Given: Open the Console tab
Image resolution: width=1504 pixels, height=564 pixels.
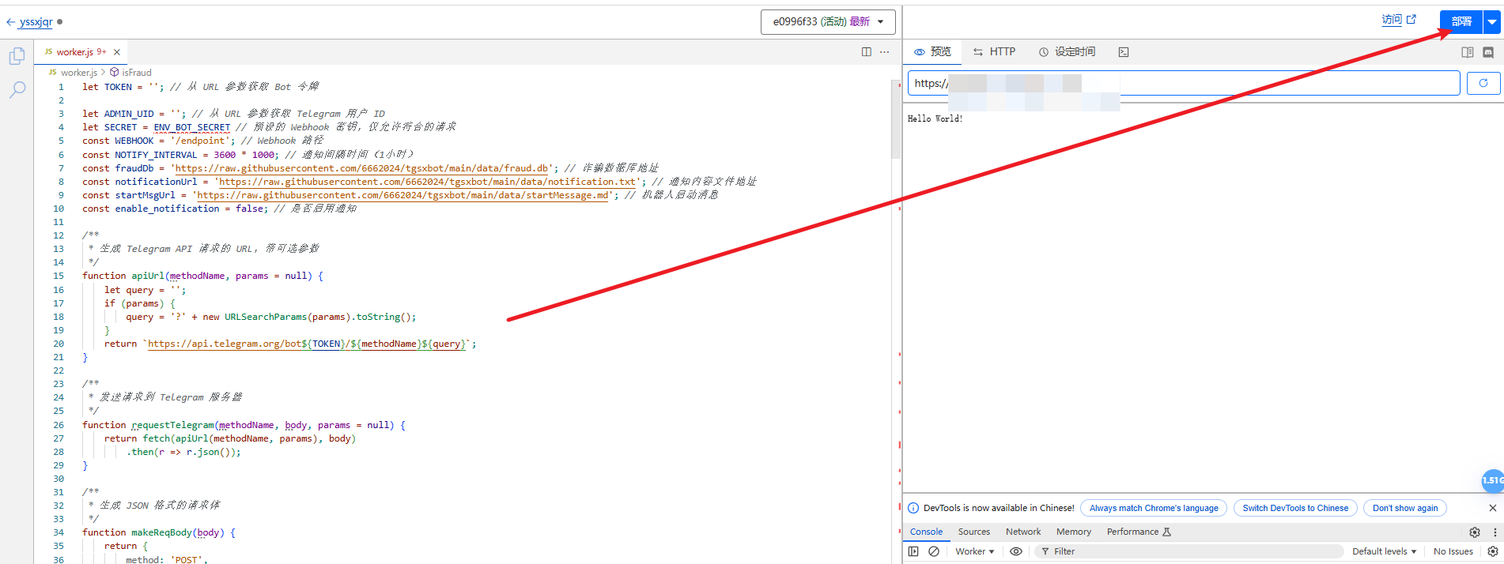Looking at the screenshot, I should [x=926, y=532].
